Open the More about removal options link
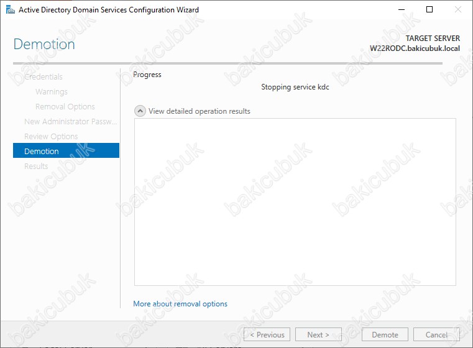The height and width of the screenshot is (348, 473). pos(180,304)
